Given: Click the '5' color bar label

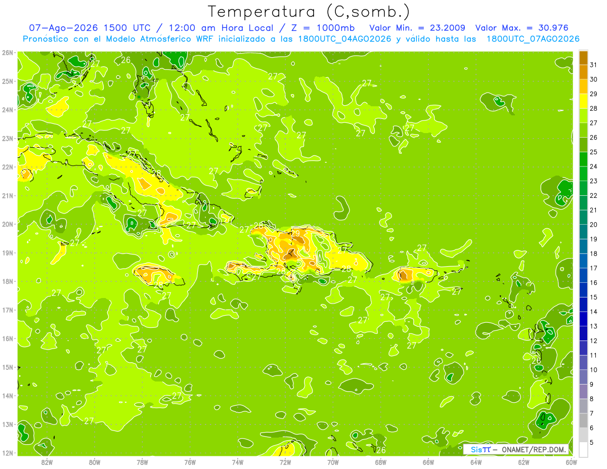Looking at the screenshot, I should [592, 443].
